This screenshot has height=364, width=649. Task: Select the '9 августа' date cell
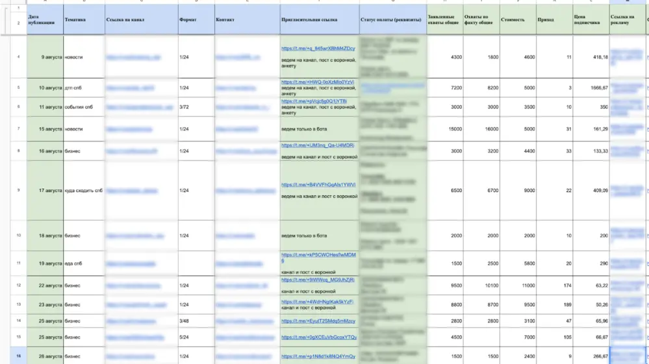point(45,57)
